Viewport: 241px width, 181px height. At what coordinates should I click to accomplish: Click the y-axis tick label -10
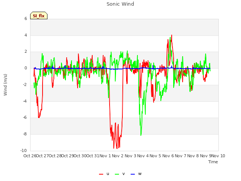pos(23,150)
